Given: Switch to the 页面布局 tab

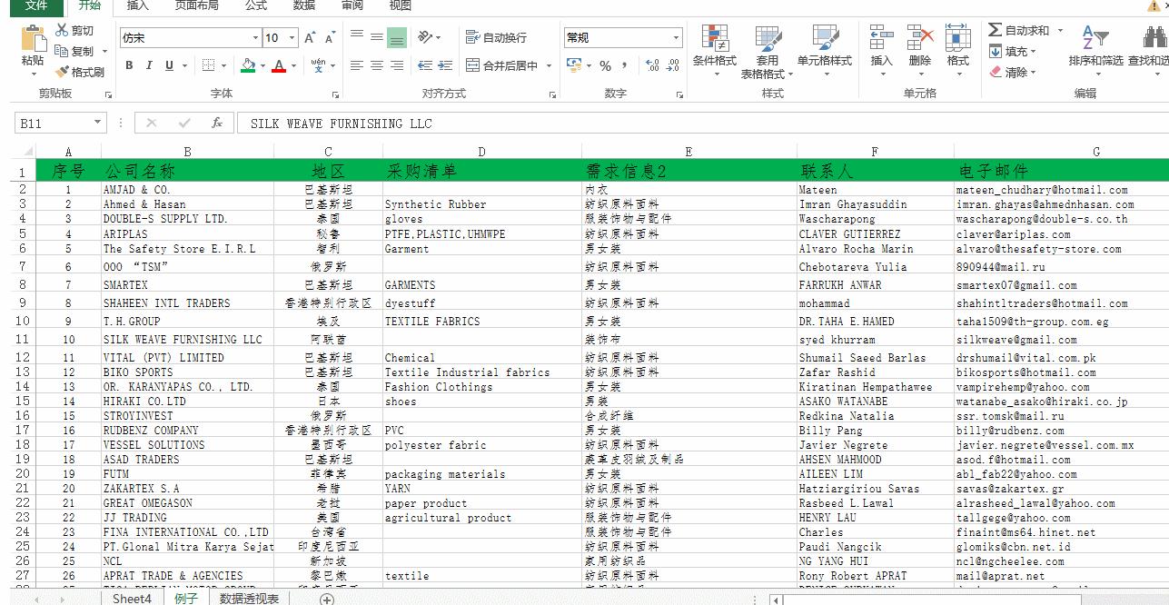Looking at the screenshot, I should click(x=196, y=5).
